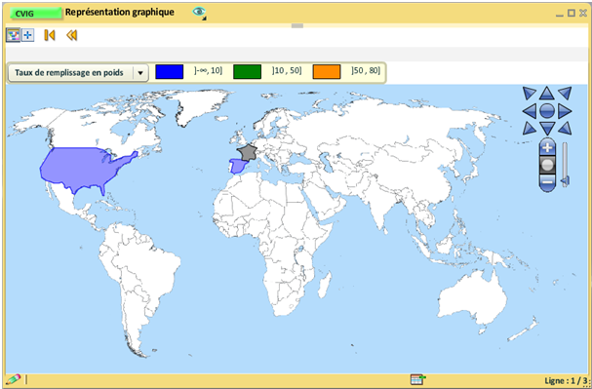Recenter map using the round center button
Image resolution: width=592 pixels, height=389 pixels.
[547, 111]
